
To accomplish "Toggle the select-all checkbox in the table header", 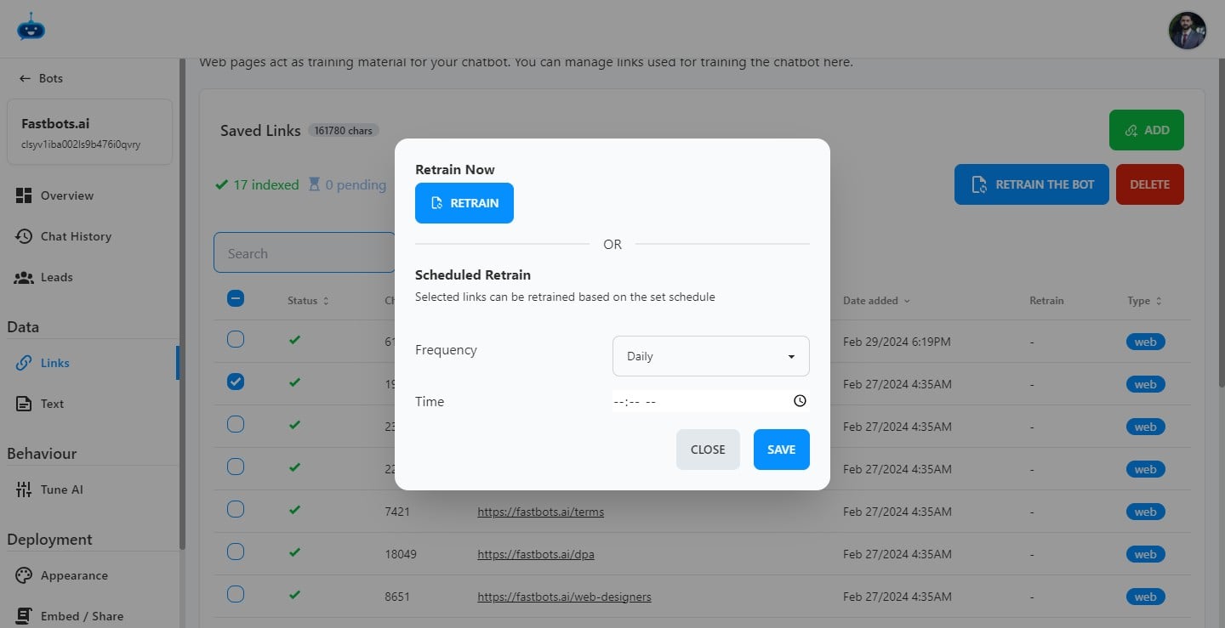I will (x=235, y=298).
